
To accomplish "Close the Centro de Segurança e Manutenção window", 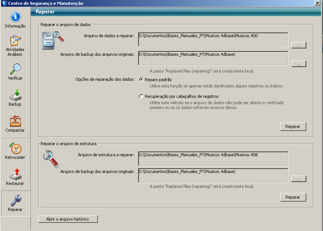I will (x=317, y=3).
